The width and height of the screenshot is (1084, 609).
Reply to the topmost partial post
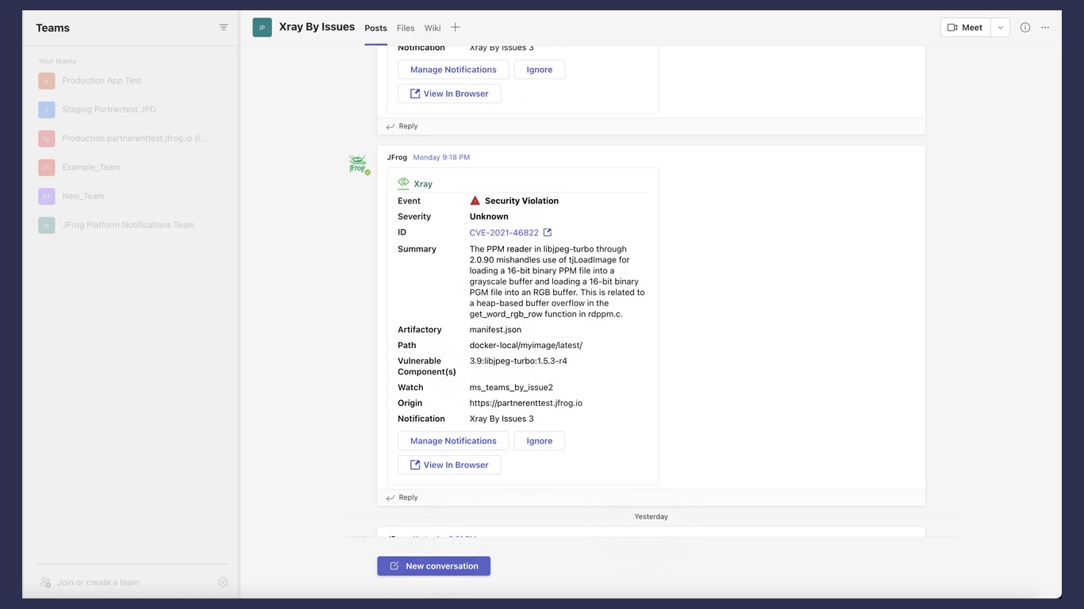pos(402,126)
